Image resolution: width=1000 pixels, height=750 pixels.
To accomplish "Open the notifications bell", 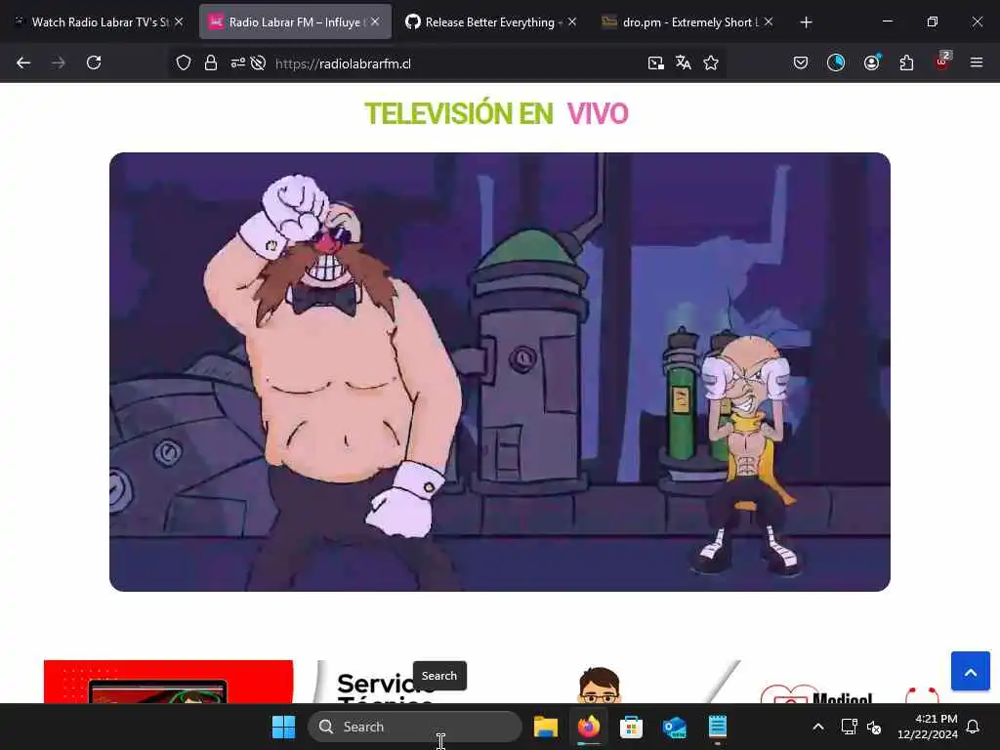I will pyautogui.click(x=973, y=727).
